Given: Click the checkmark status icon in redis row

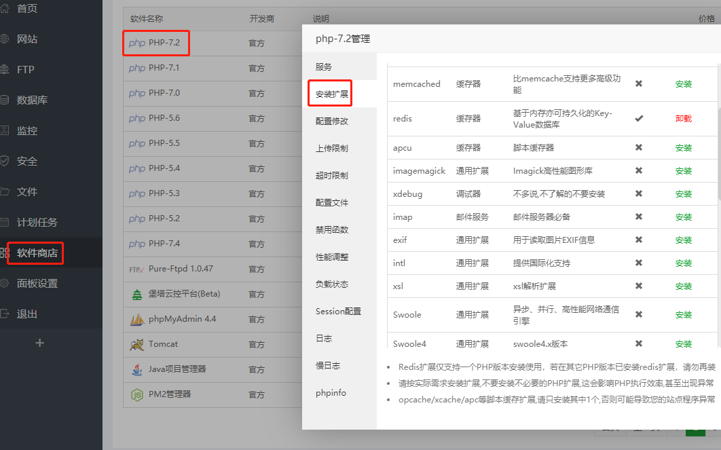Looking at the screenshot, I should (639, 118).
